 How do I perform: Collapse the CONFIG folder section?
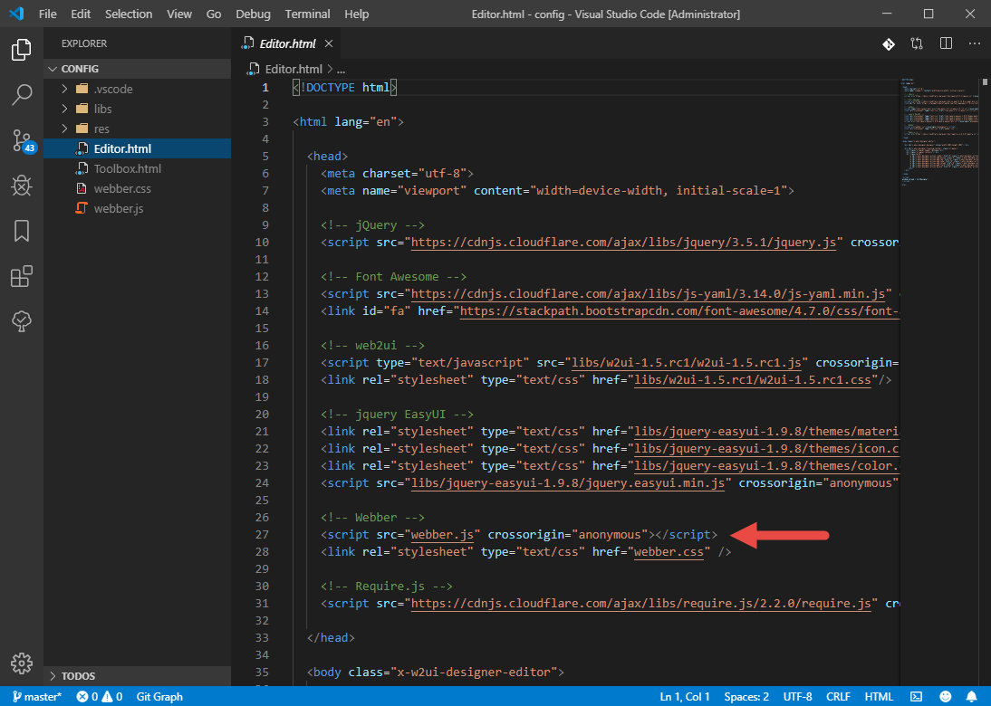pos(137,69)
